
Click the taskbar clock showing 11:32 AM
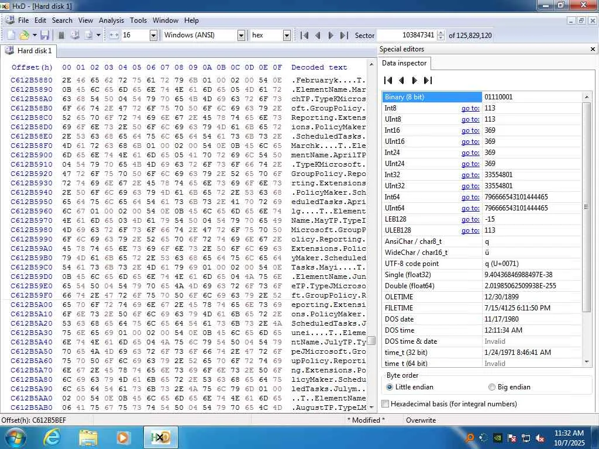[x=569, y=437]
